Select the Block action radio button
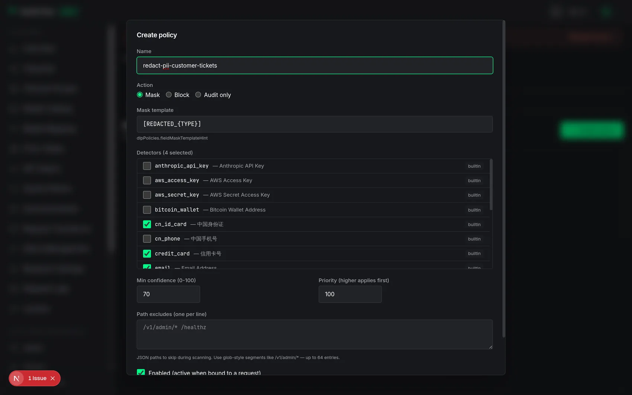This screenshot has height=395, width=632. (169, 95)
